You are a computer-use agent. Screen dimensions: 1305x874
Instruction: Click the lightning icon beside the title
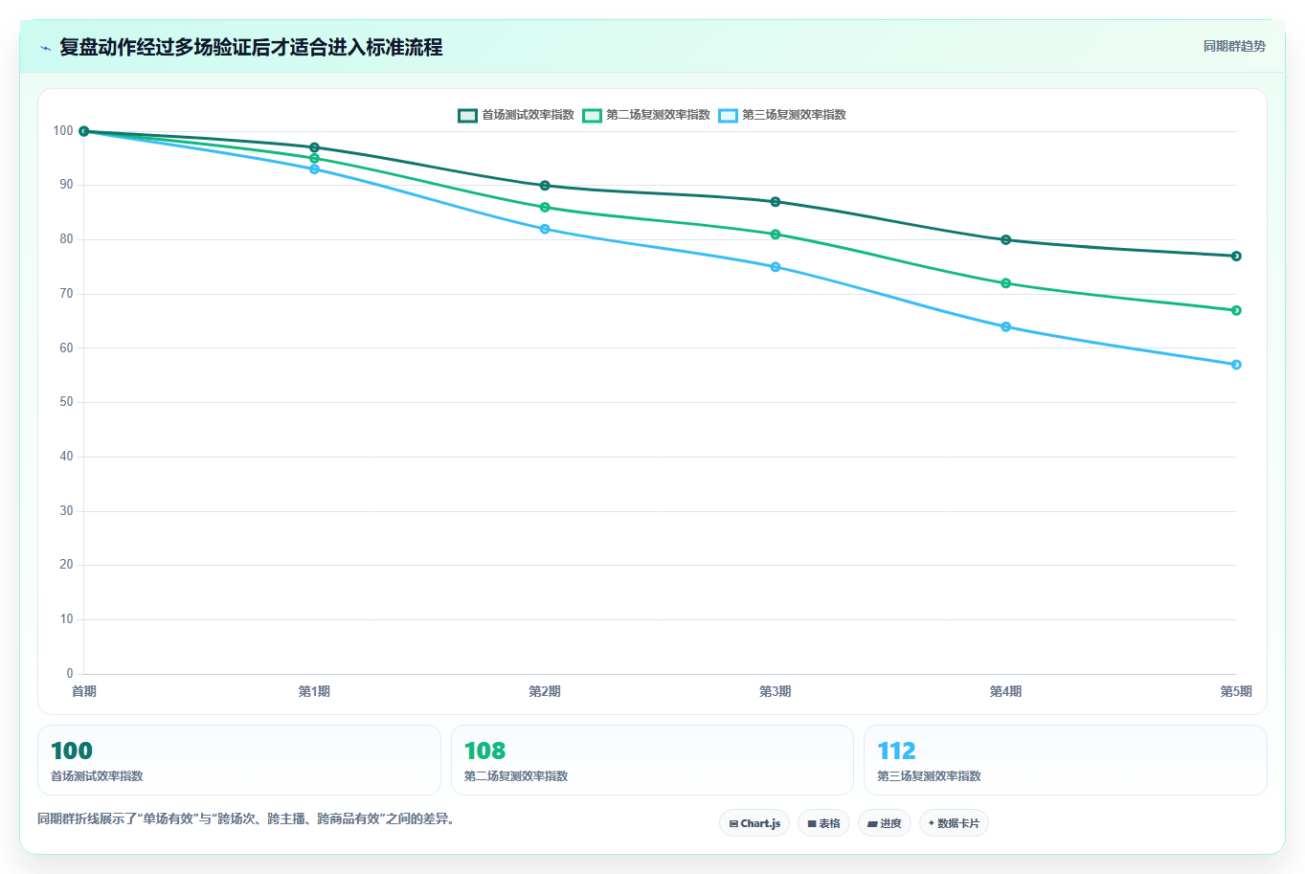(45, 48)
